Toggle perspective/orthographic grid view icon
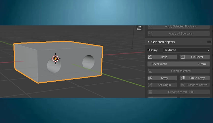213x123 pixels. point(139,28)
